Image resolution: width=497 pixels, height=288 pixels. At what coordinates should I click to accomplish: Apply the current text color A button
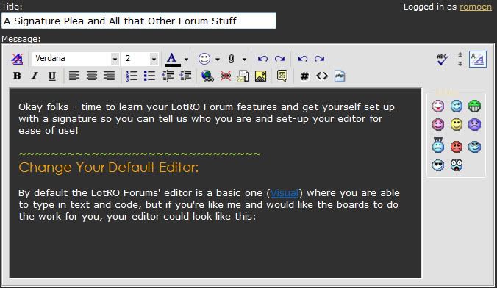click(x=172, y=59)
